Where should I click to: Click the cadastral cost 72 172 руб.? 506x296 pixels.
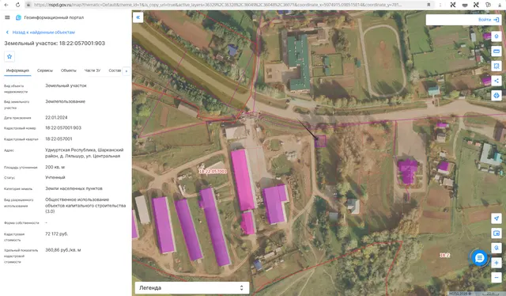click(56, 234)
